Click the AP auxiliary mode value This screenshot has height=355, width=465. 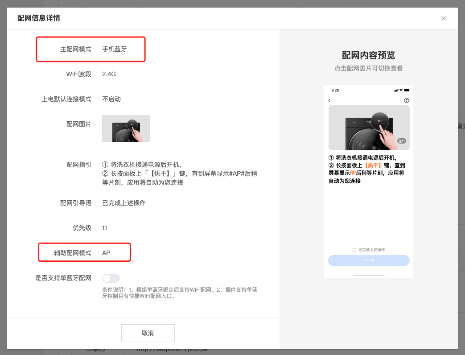pos(106,253)
